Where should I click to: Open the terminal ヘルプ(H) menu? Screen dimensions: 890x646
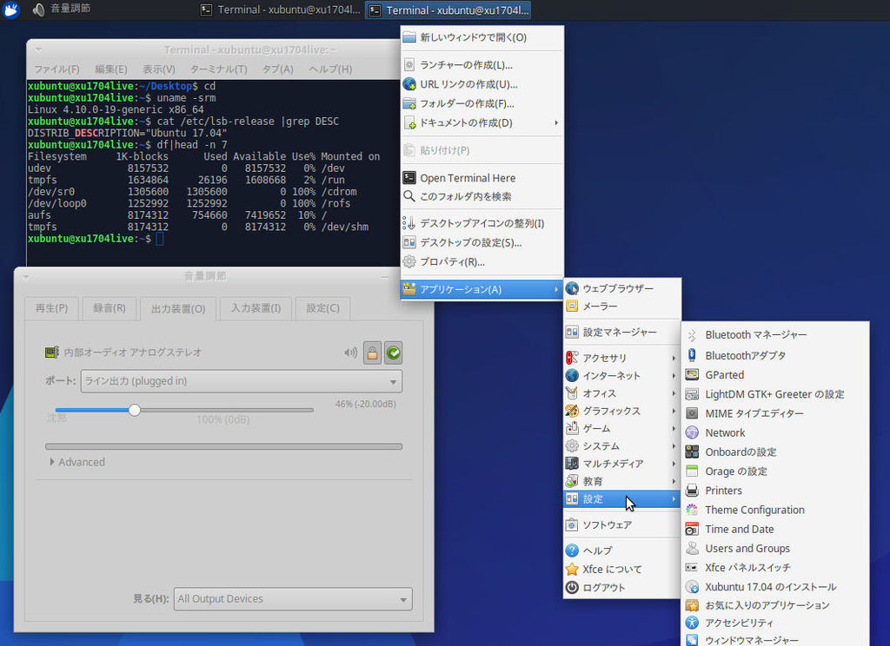pyautogui.click(x=330, y=69)
